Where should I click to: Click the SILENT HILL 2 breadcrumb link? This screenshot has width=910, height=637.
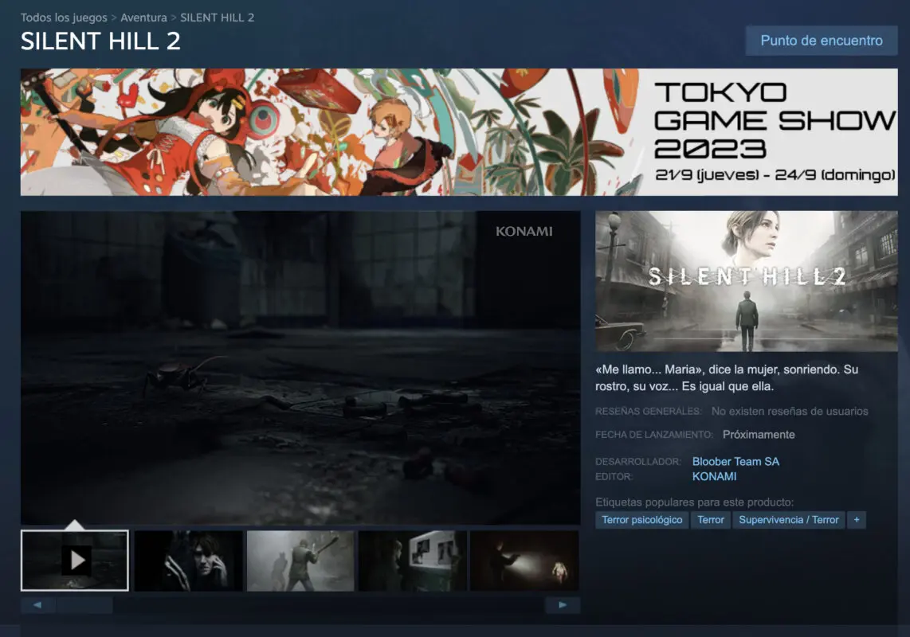[x=217, y=18]
